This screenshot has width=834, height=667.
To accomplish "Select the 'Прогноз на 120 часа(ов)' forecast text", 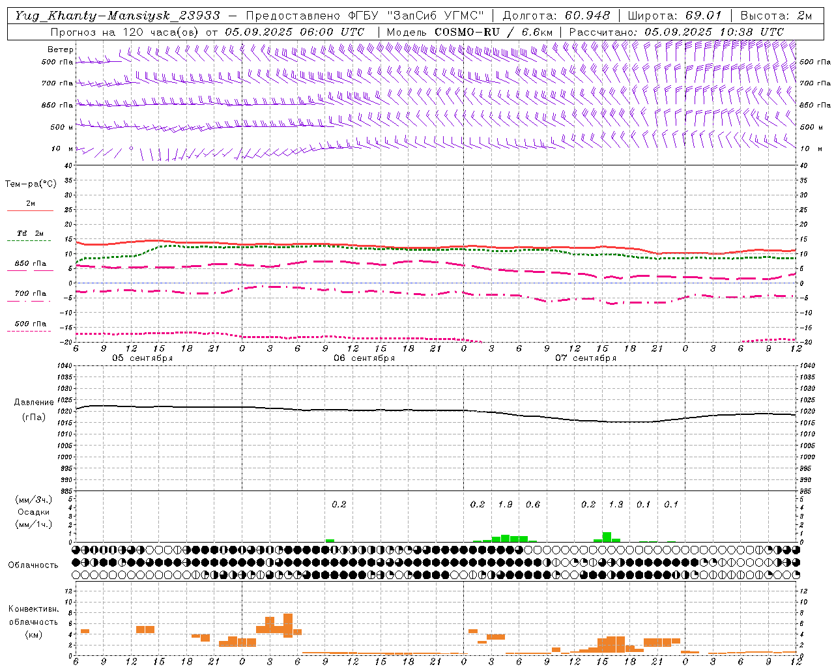I will tap(125, 32).
